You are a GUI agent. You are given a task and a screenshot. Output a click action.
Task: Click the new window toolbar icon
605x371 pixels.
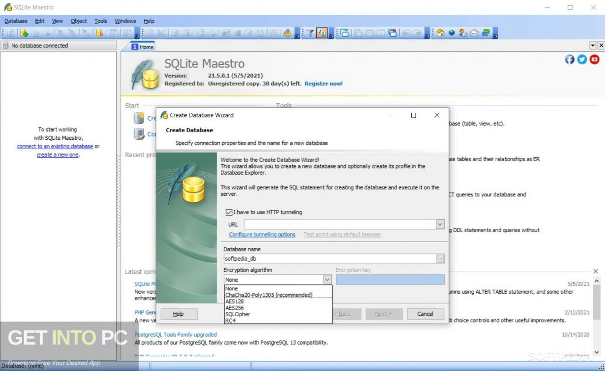tap(344, 33)
